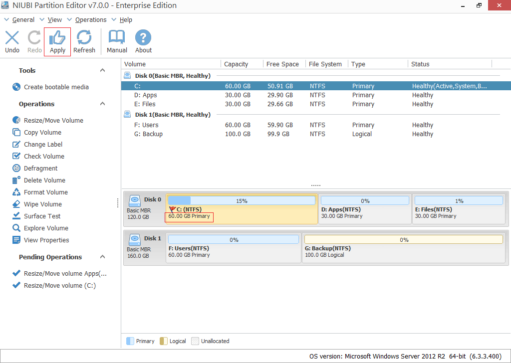Choose Resize/Move Volume operation

(53, 120)
